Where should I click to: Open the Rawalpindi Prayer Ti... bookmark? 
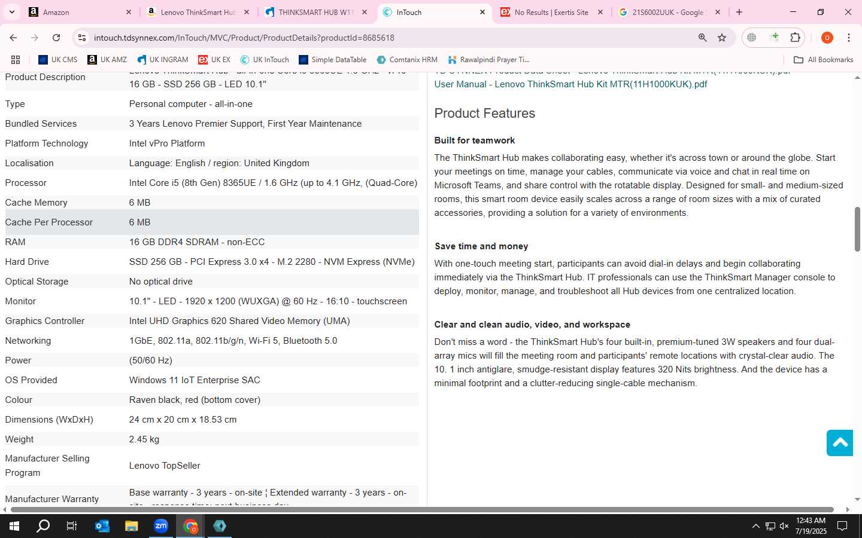[488, 60]
